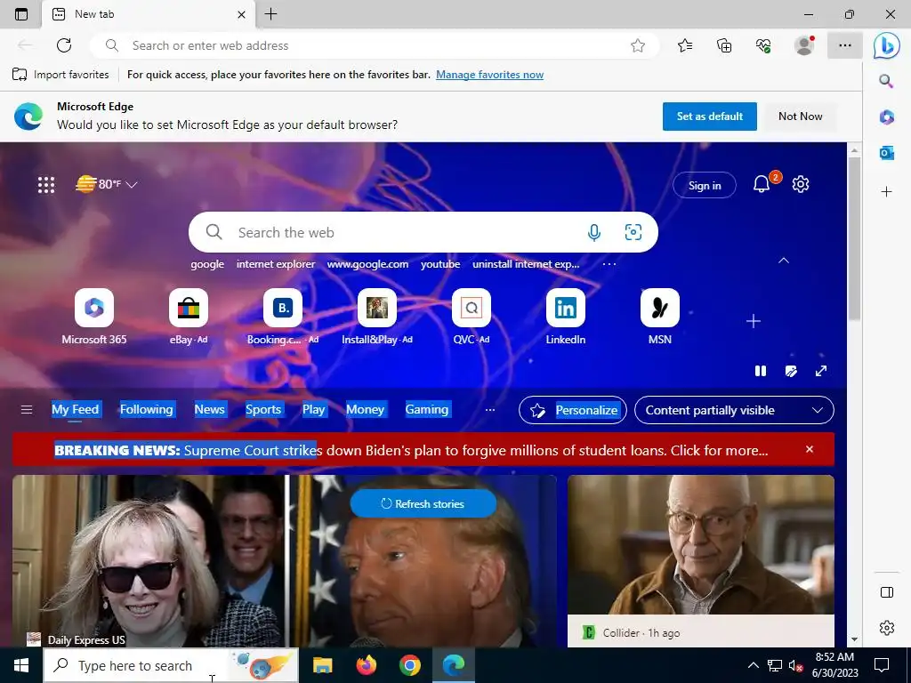The image size is (911, 683).
Task: Open the LinkedIn quick link tile
Action: click(565, 317)
